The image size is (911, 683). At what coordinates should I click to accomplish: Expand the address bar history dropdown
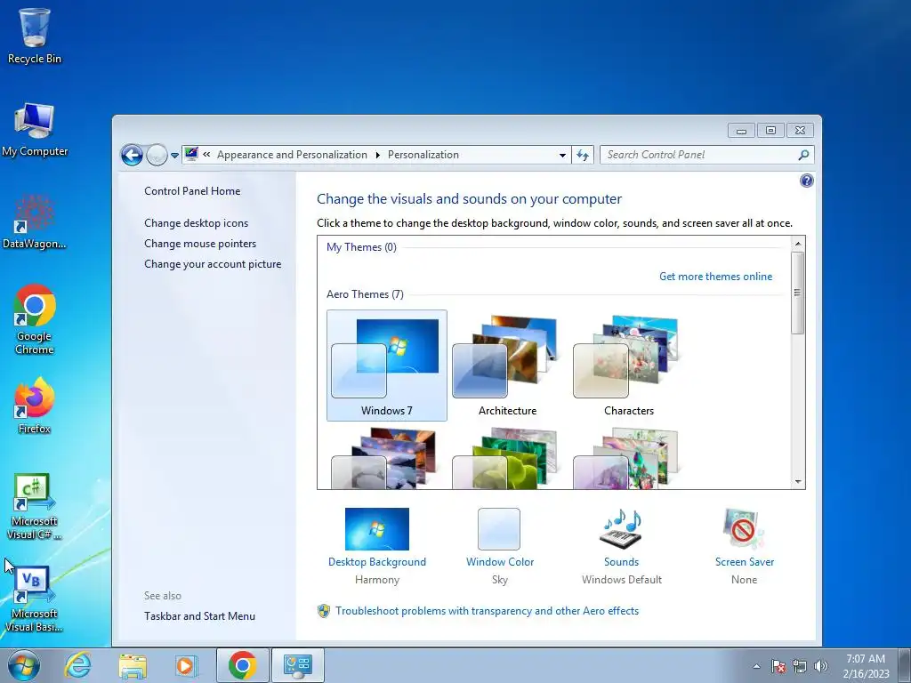click(562, 155)
